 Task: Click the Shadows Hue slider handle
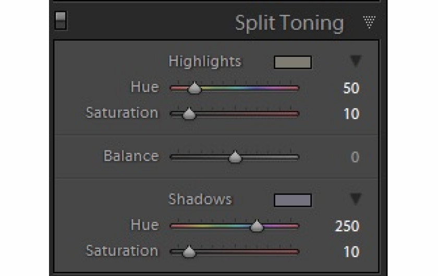click(x=257, y=227)
